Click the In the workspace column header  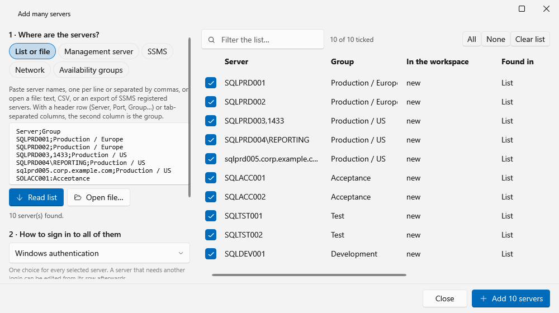tap(438, 61)
